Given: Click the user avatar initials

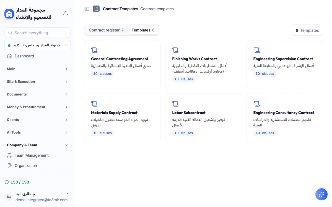Looking at the screenshot, I should tap(9, 197).
